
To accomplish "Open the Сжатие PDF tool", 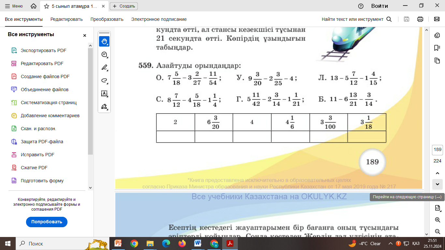I will tap(34, 168).
